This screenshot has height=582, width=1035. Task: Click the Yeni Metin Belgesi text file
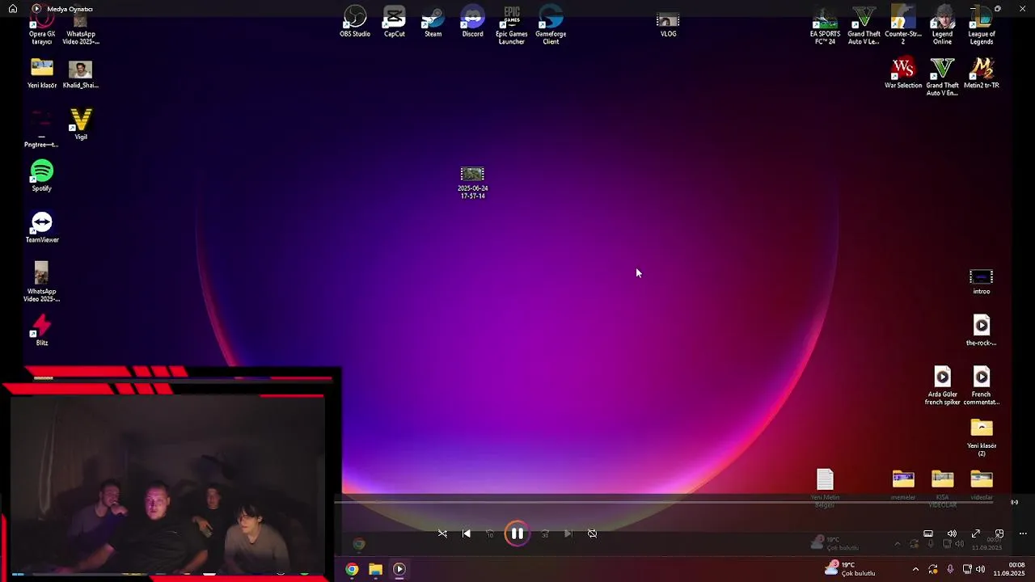click(x=825, y=488)
